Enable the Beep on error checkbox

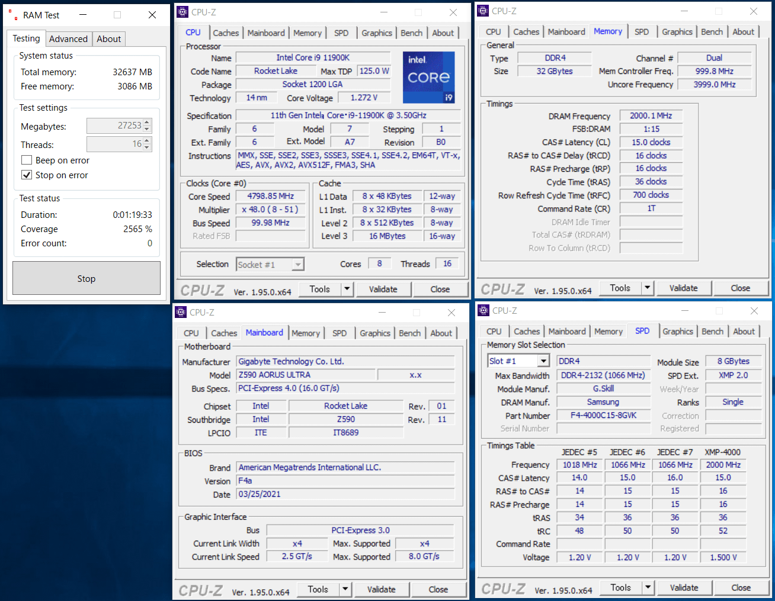(x=27, y=160)
